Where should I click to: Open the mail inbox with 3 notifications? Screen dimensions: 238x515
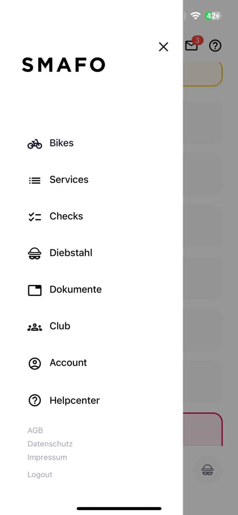[x=192, y=46]
